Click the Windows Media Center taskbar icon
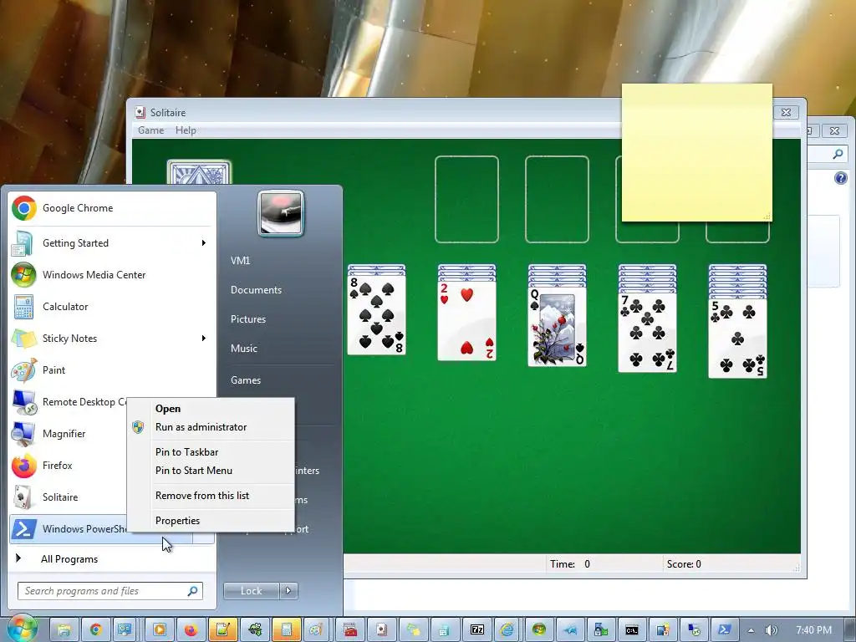 539,629
